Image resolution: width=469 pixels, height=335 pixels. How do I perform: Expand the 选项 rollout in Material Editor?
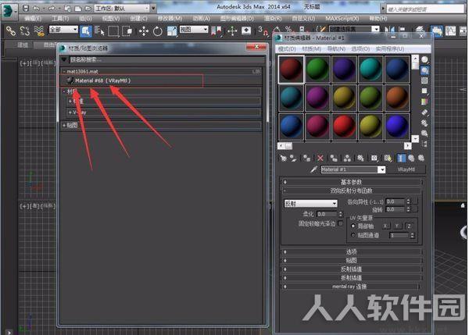tap(352, 251)
